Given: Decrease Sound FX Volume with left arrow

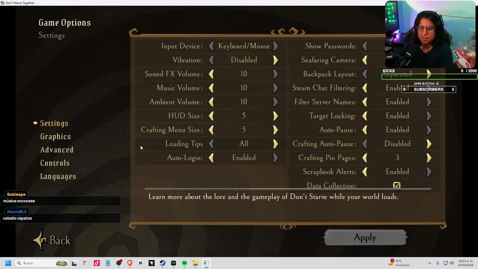Looking at the screenshot, I should click(x=211, y=74).
